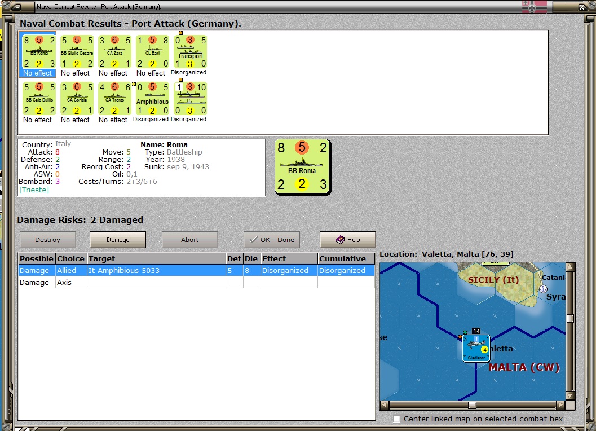Click the Def column header
The width and height of the screenshot is (596, 431).
[x=235, y=259]
